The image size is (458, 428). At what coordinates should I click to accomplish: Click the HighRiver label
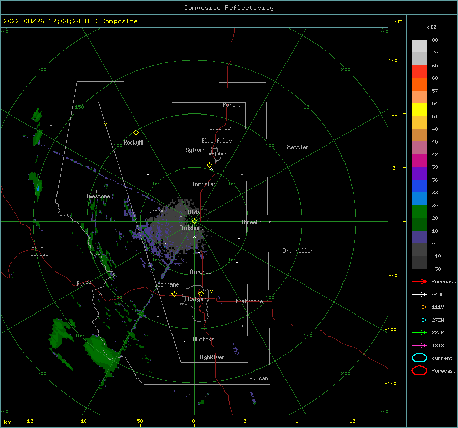coord(211,357)
